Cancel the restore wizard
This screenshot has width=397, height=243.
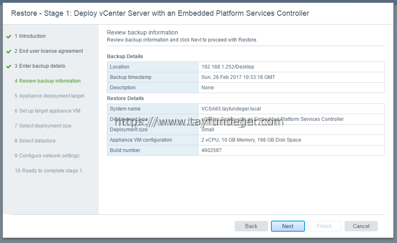pyautogui.click(x=361, y=226)
